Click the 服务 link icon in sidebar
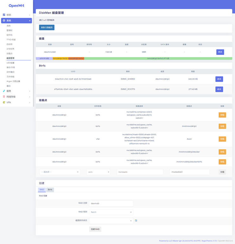 tap(4, 91)
